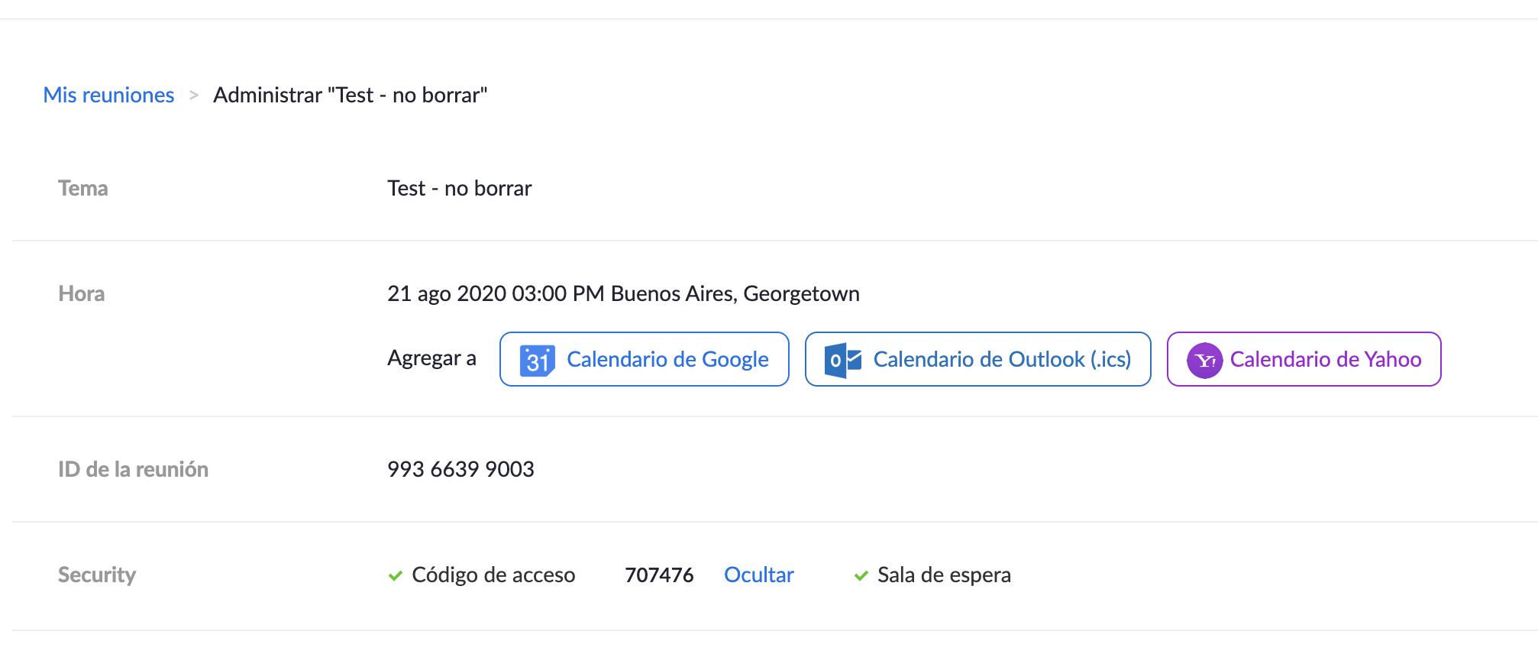The image size is (1538, 654).
Task: Click the Security section label
Action: 97,575
